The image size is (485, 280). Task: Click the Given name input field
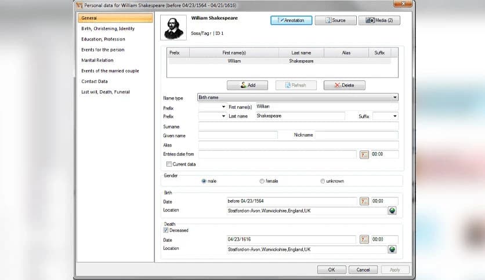point(238,135)
